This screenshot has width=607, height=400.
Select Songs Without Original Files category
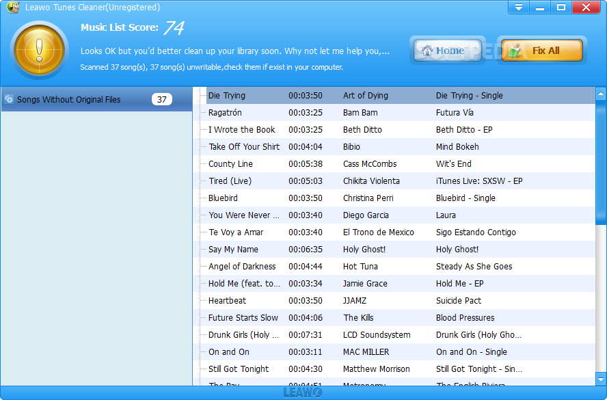tap(96, 100)
